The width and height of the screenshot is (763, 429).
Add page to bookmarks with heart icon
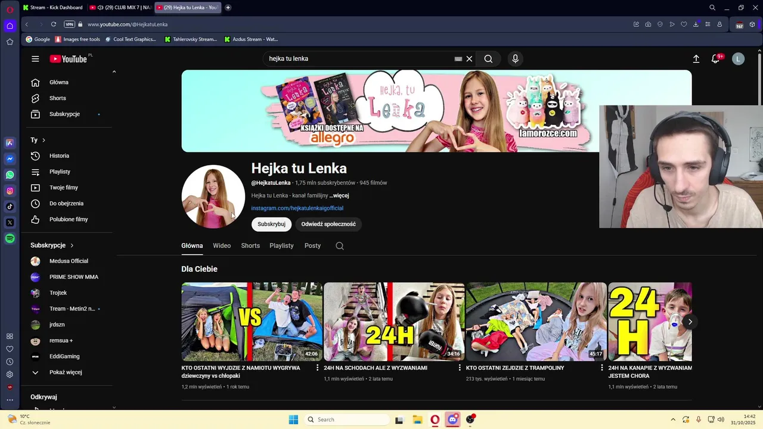click(x=684, y=24)
